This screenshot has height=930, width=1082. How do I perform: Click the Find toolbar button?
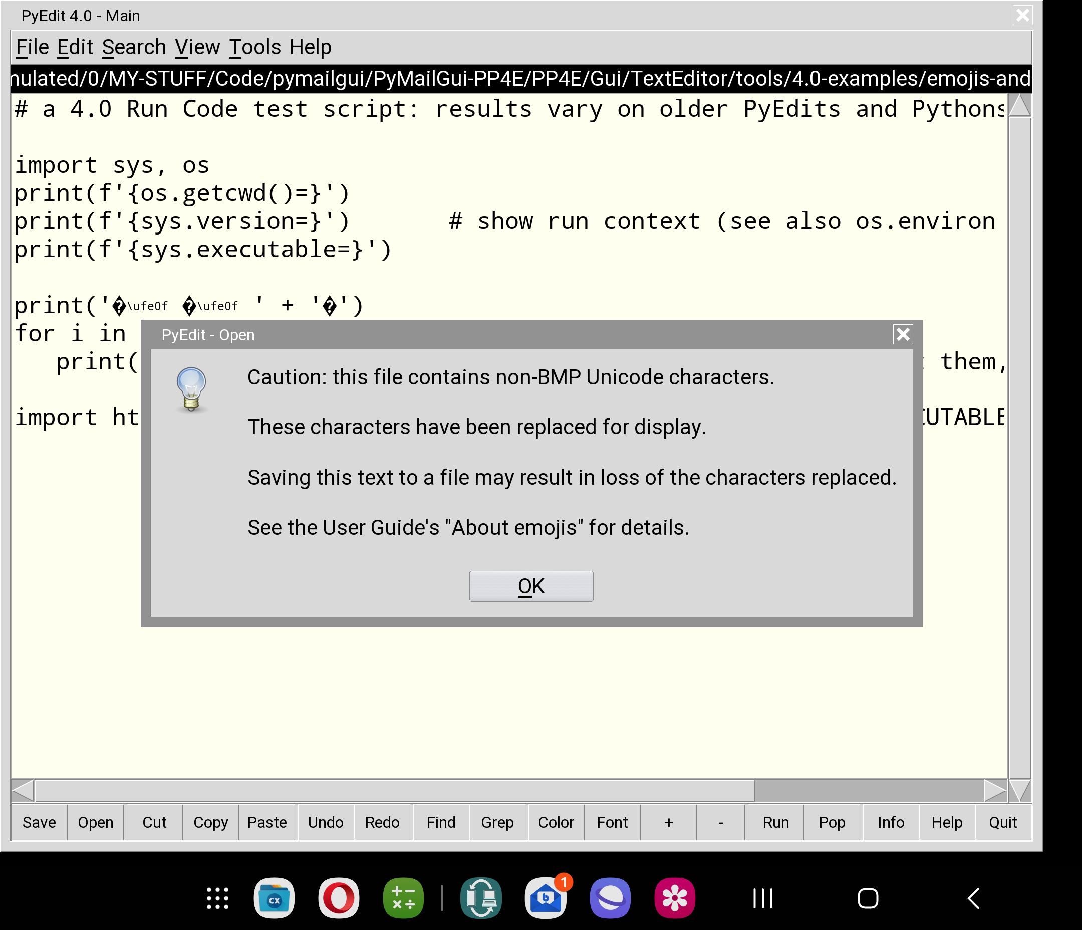(x=441, y=822)
